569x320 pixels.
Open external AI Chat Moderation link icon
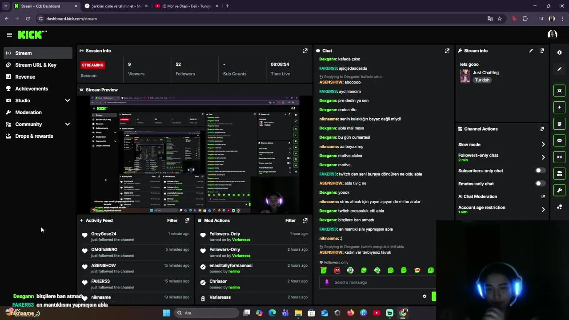coord(543,196)
